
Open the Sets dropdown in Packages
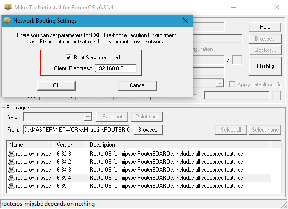[88, 117]
